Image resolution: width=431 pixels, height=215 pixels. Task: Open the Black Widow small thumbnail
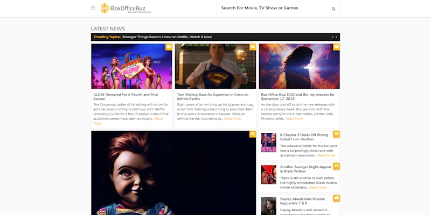[268, 174]
